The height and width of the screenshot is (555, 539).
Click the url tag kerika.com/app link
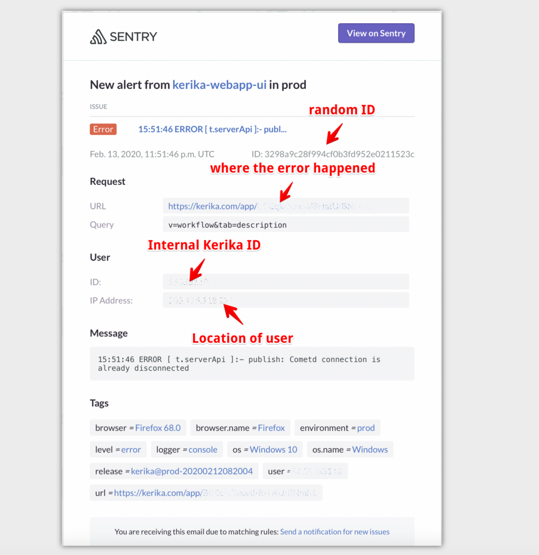tap(215, 493)
